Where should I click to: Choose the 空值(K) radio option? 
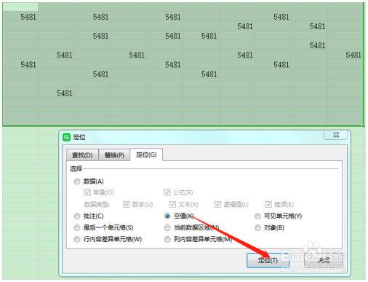click(x=167, y=216)
